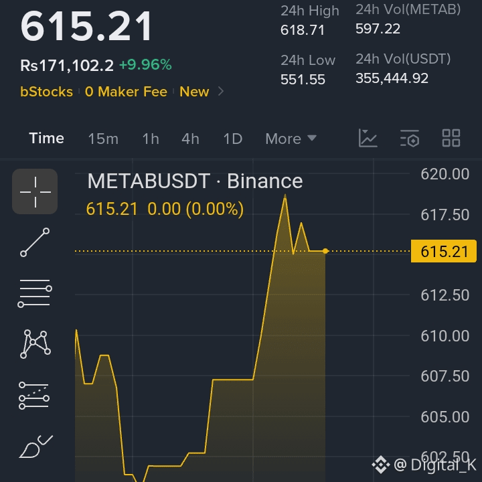Tap the 24h Low value 551.55
Viewport: 482px width, 482px height.
(x=303, y=80)
